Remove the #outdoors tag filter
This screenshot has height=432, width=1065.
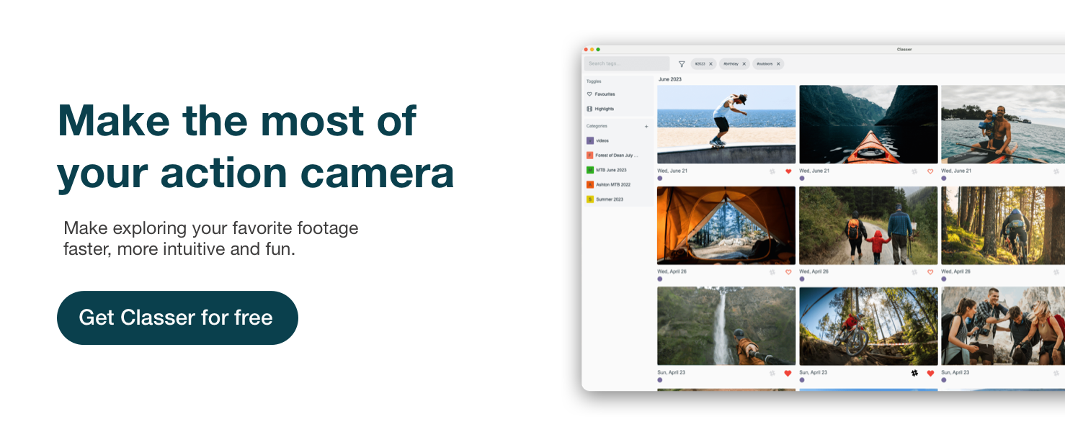point(778,64)
